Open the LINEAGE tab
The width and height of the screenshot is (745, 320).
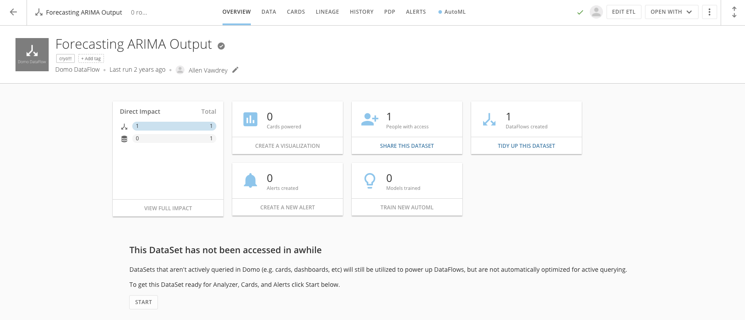(327, 12)
